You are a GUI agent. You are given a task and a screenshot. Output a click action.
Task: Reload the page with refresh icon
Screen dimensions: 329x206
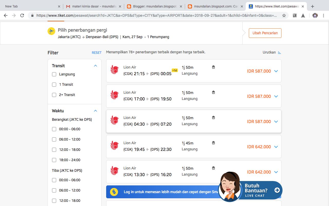coord(22,15)
